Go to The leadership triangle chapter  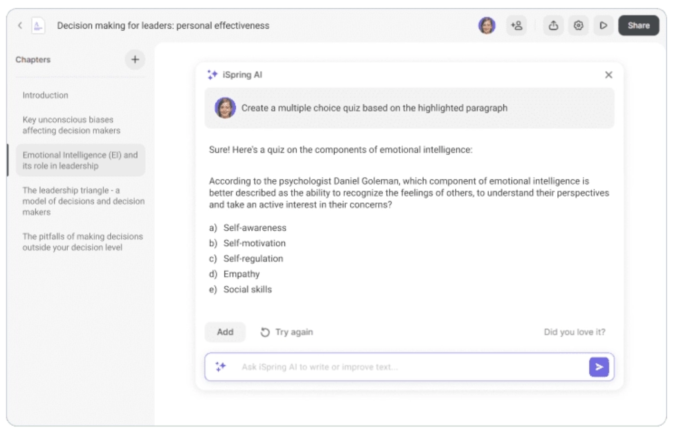(x=83, y=201)
